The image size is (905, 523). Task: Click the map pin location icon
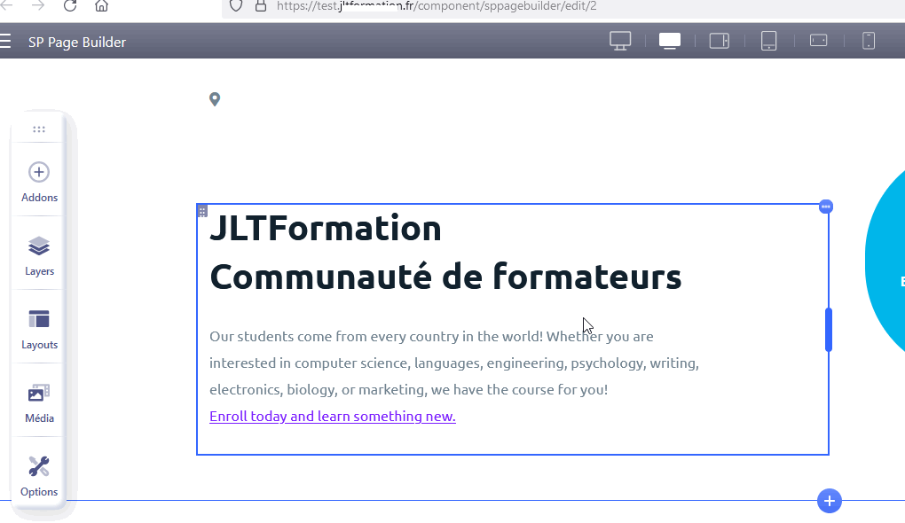coord(215,99)
